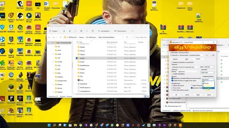Enable Bilinear blit stretch
The height and width of the screenshot is (128, 229).
172,86
